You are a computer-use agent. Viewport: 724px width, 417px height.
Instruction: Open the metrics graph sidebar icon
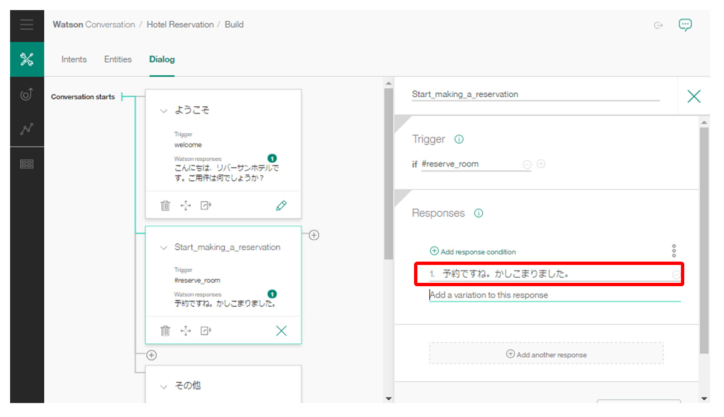coord(26,129)
